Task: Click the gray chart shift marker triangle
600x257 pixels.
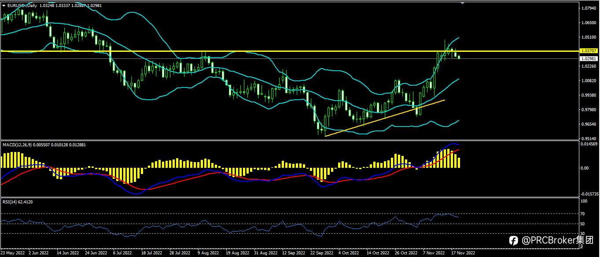Action: (462, 3)
